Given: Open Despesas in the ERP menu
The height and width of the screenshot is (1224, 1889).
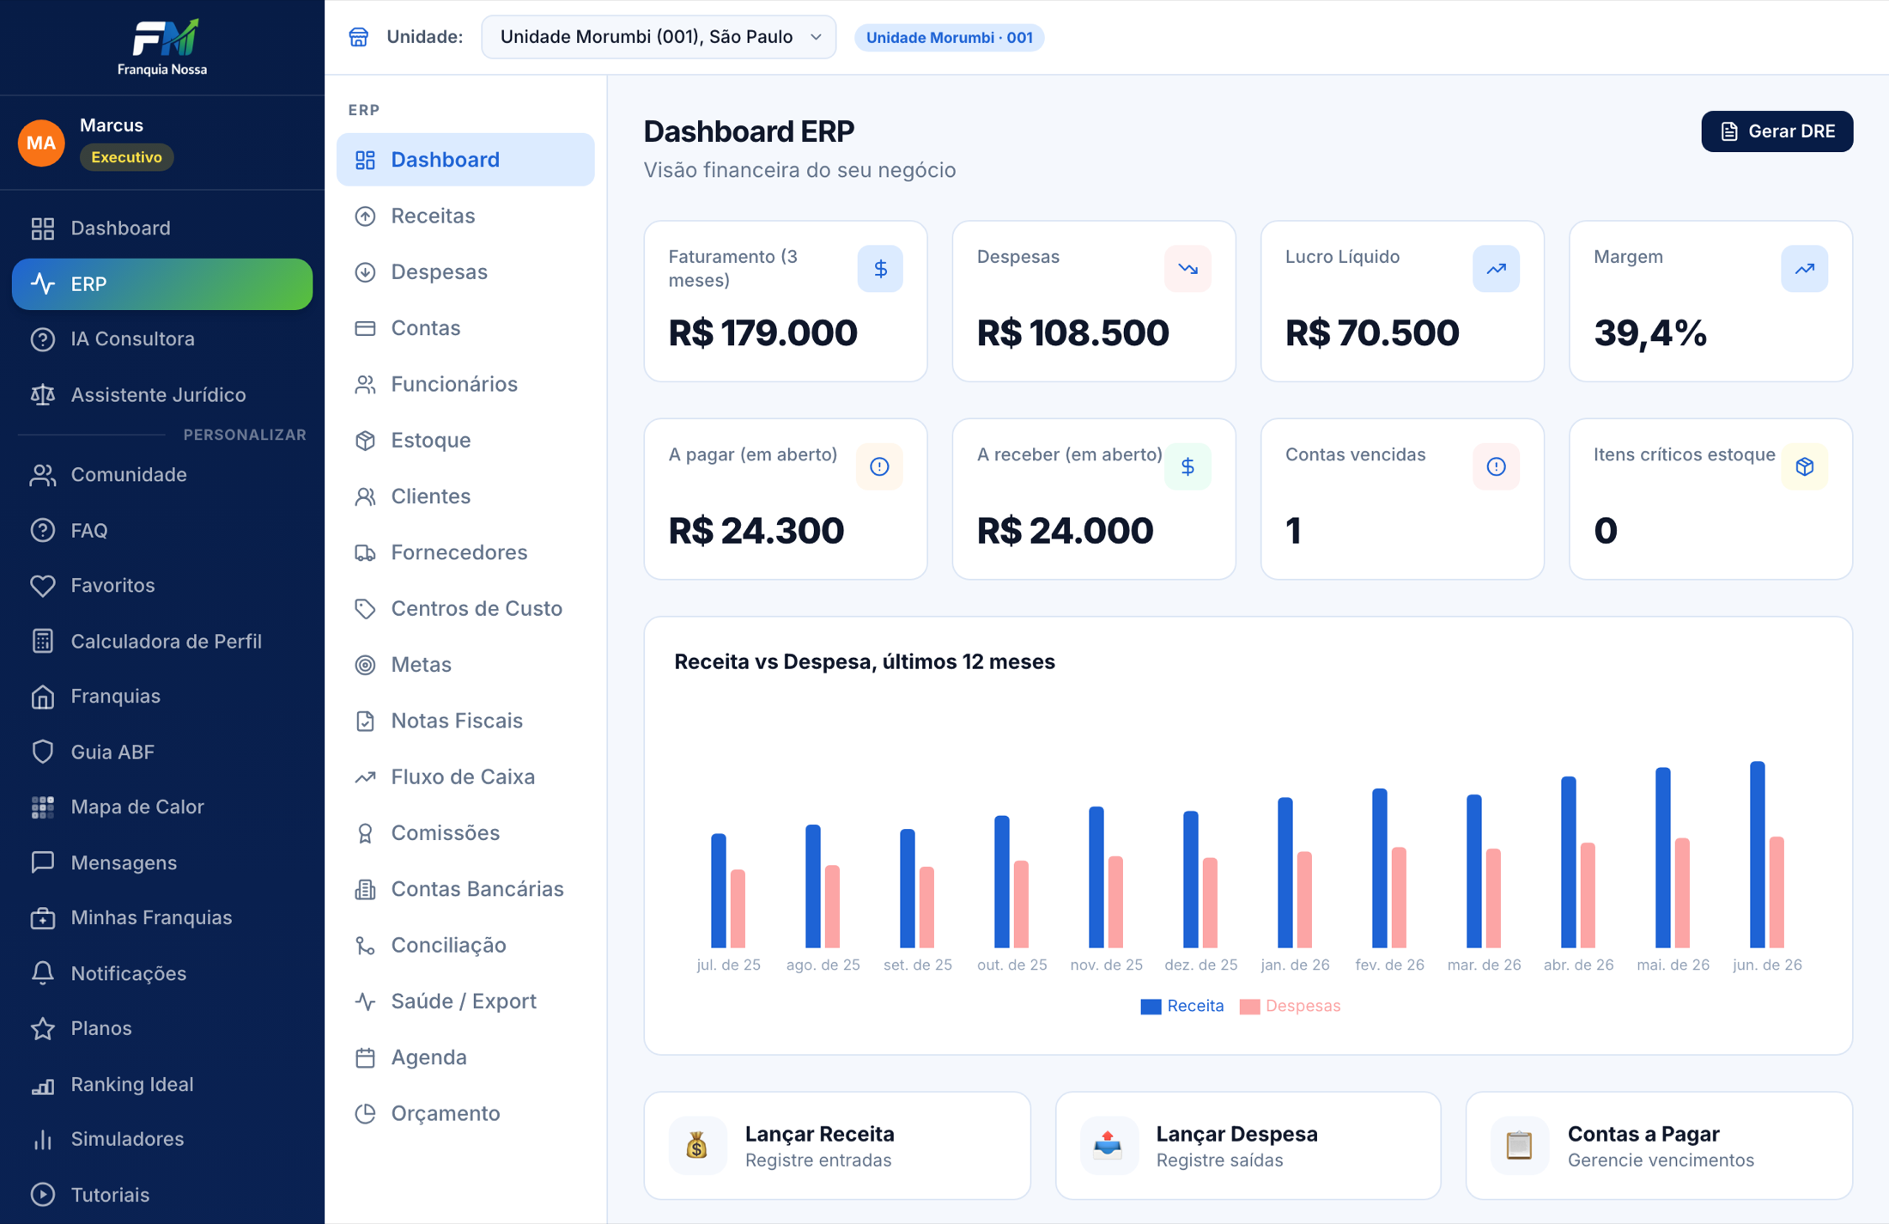Looking at the screenshot, I should (465, 272).
